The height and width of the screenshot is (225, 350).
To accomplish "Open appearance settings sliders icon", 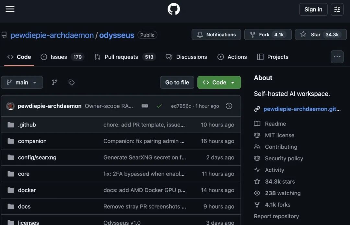I will click(x=337, y=9).
